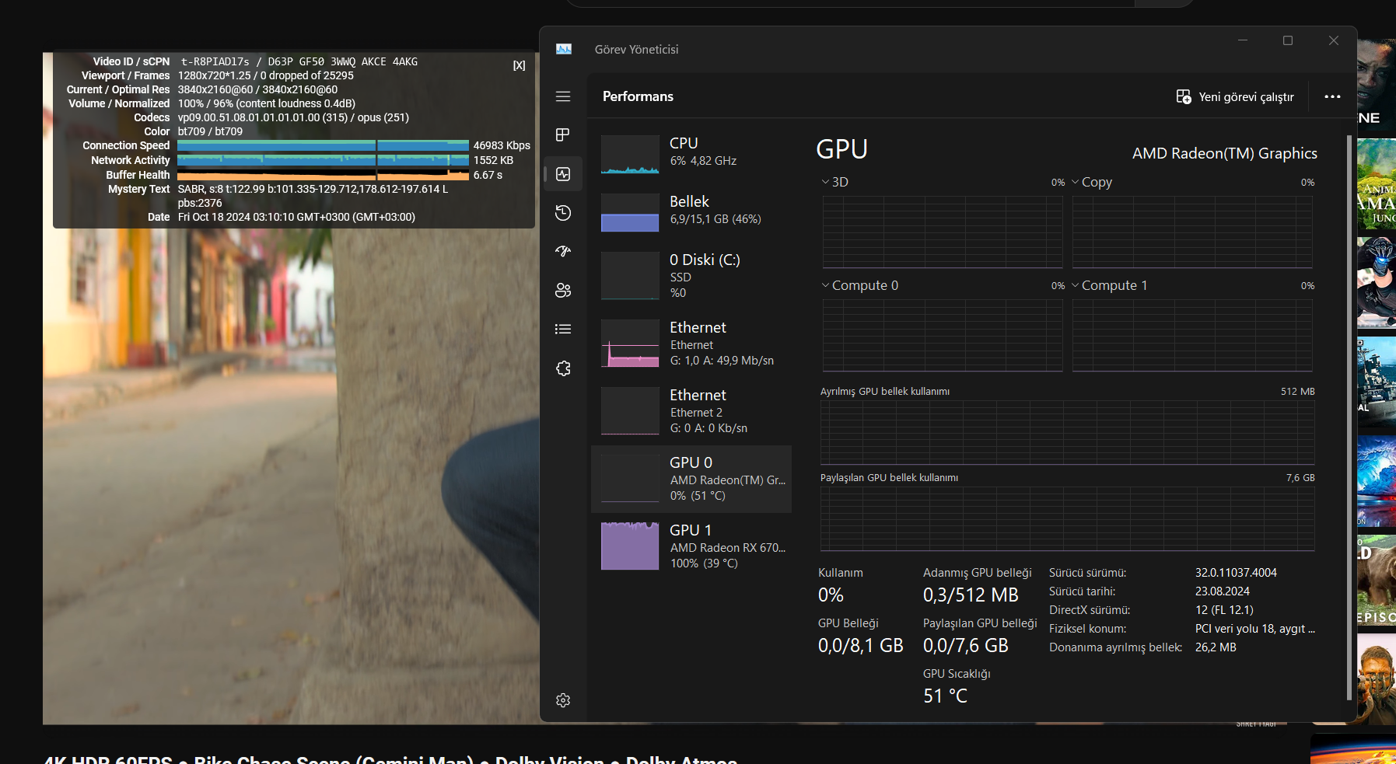Click the Network Activity 1552 KB value
The image size is (1396, 764).
tap(493, 160)
